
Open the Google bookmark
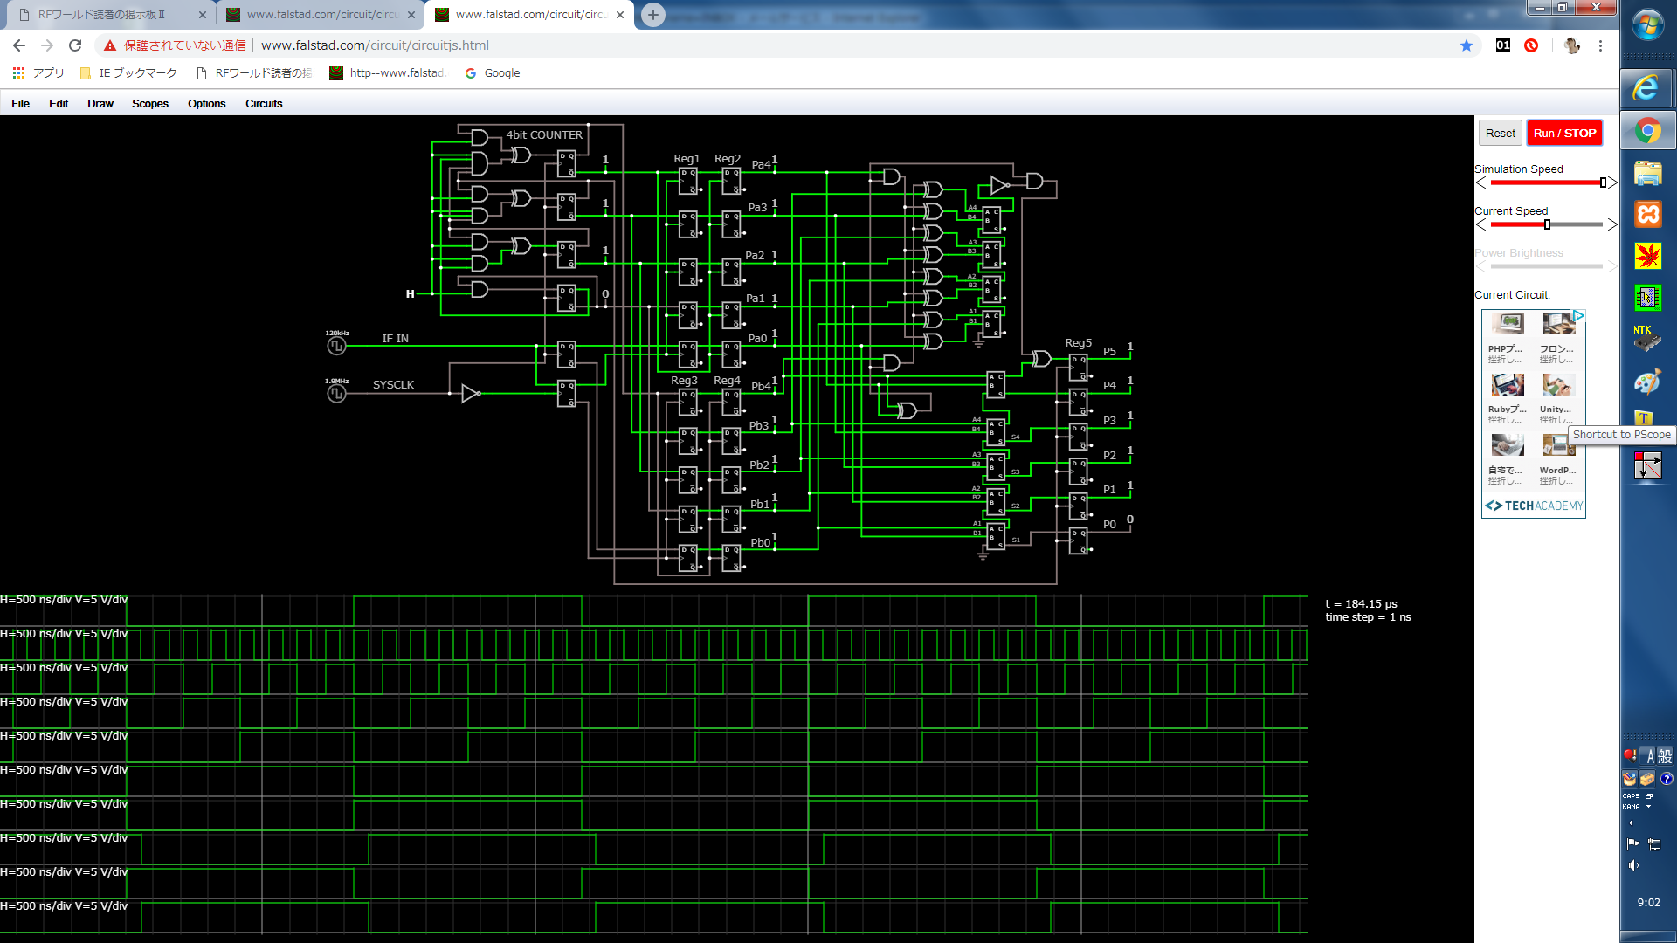(493, 73)
